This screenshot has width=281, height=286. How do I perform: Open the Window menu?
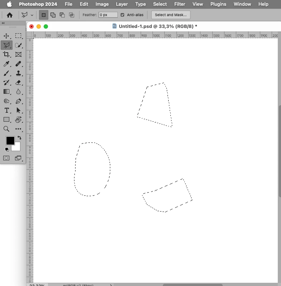click(242, 4)
